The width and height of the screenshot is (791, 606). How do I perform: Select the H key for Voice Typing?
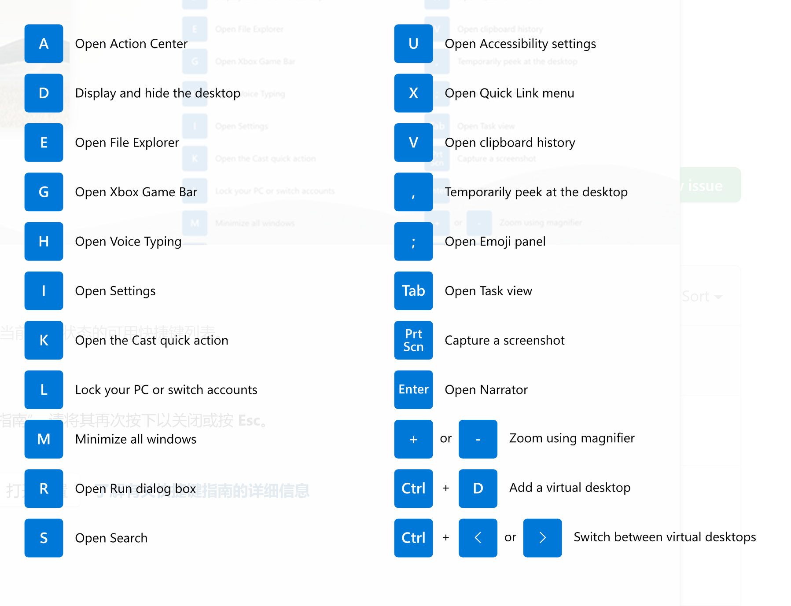pos(44,242)
